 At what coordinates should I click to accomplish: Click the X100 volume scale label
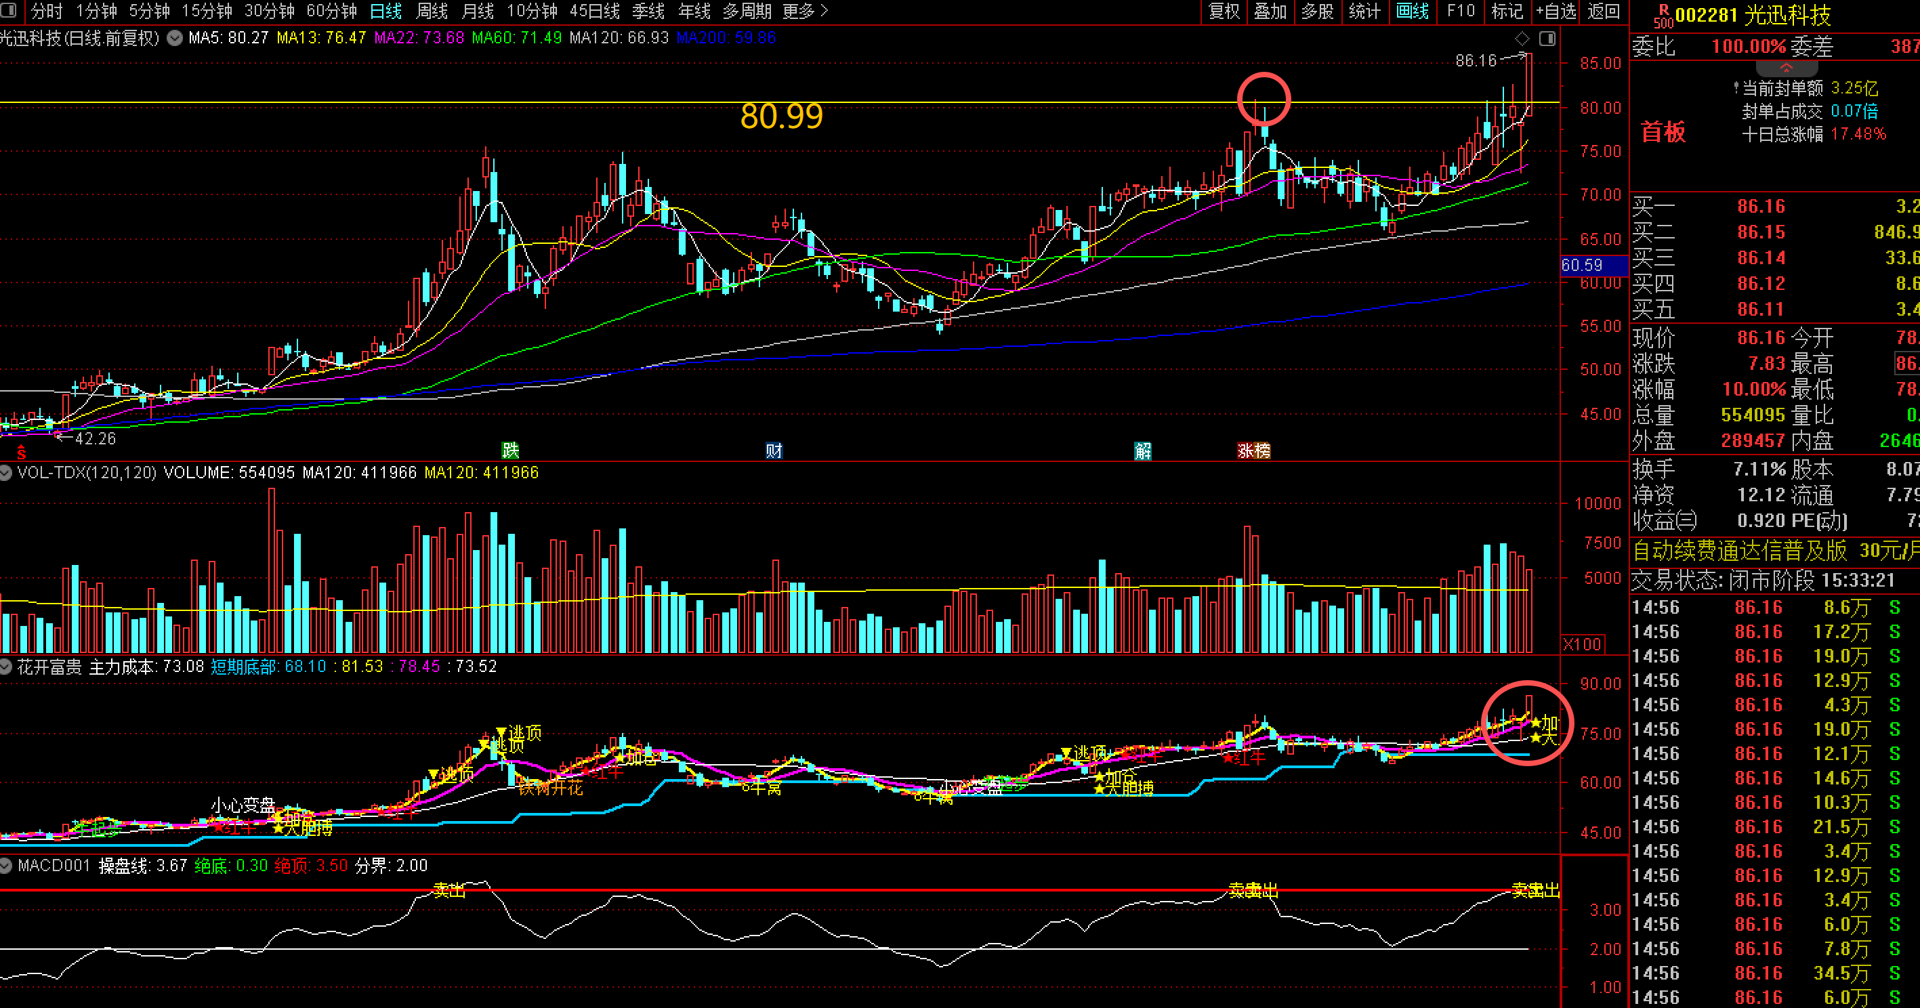tap(1583, 644)
